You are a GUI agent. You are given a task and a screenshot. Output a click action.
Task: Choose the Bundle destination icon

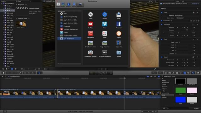click(x=119, y=52)
